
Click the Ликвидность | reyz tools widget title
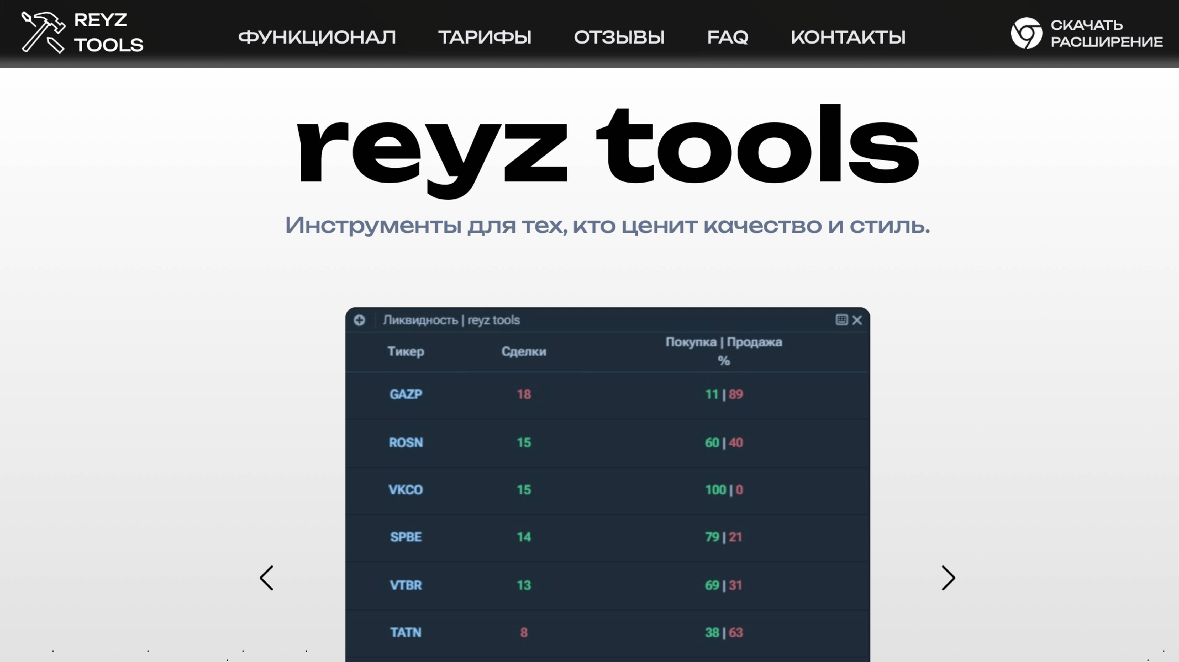tap(451, 320)
